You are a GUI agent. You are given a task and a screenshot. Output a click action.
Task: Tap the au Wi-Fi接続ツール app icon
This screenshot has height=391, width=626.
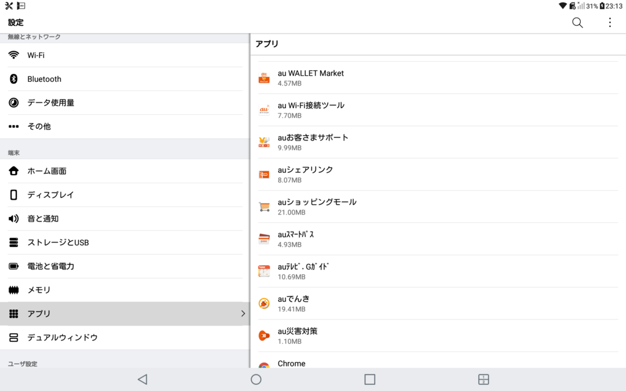pos(264,110)
